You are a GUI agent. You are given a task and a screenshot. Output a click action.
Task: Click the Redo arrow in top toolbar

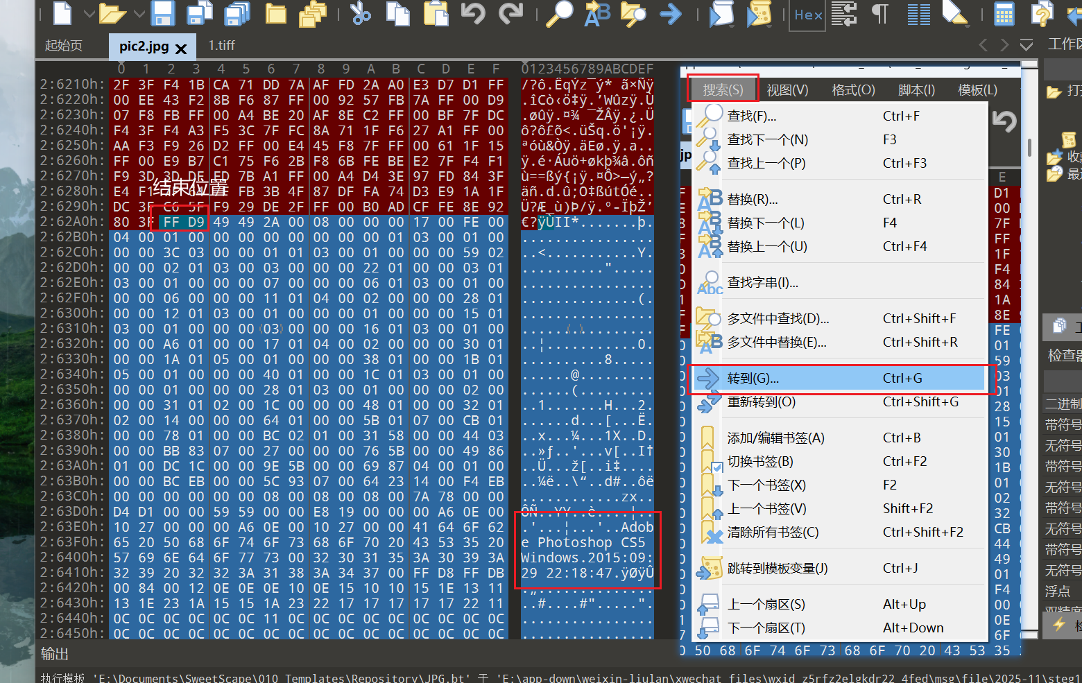(x=511, y=13)
